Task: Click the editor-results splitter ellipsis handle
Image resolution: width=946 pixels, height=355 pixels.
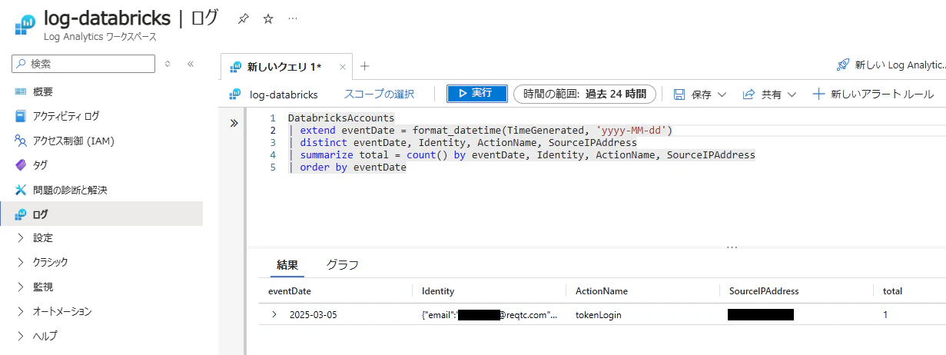Action: (x=732, y=247)
